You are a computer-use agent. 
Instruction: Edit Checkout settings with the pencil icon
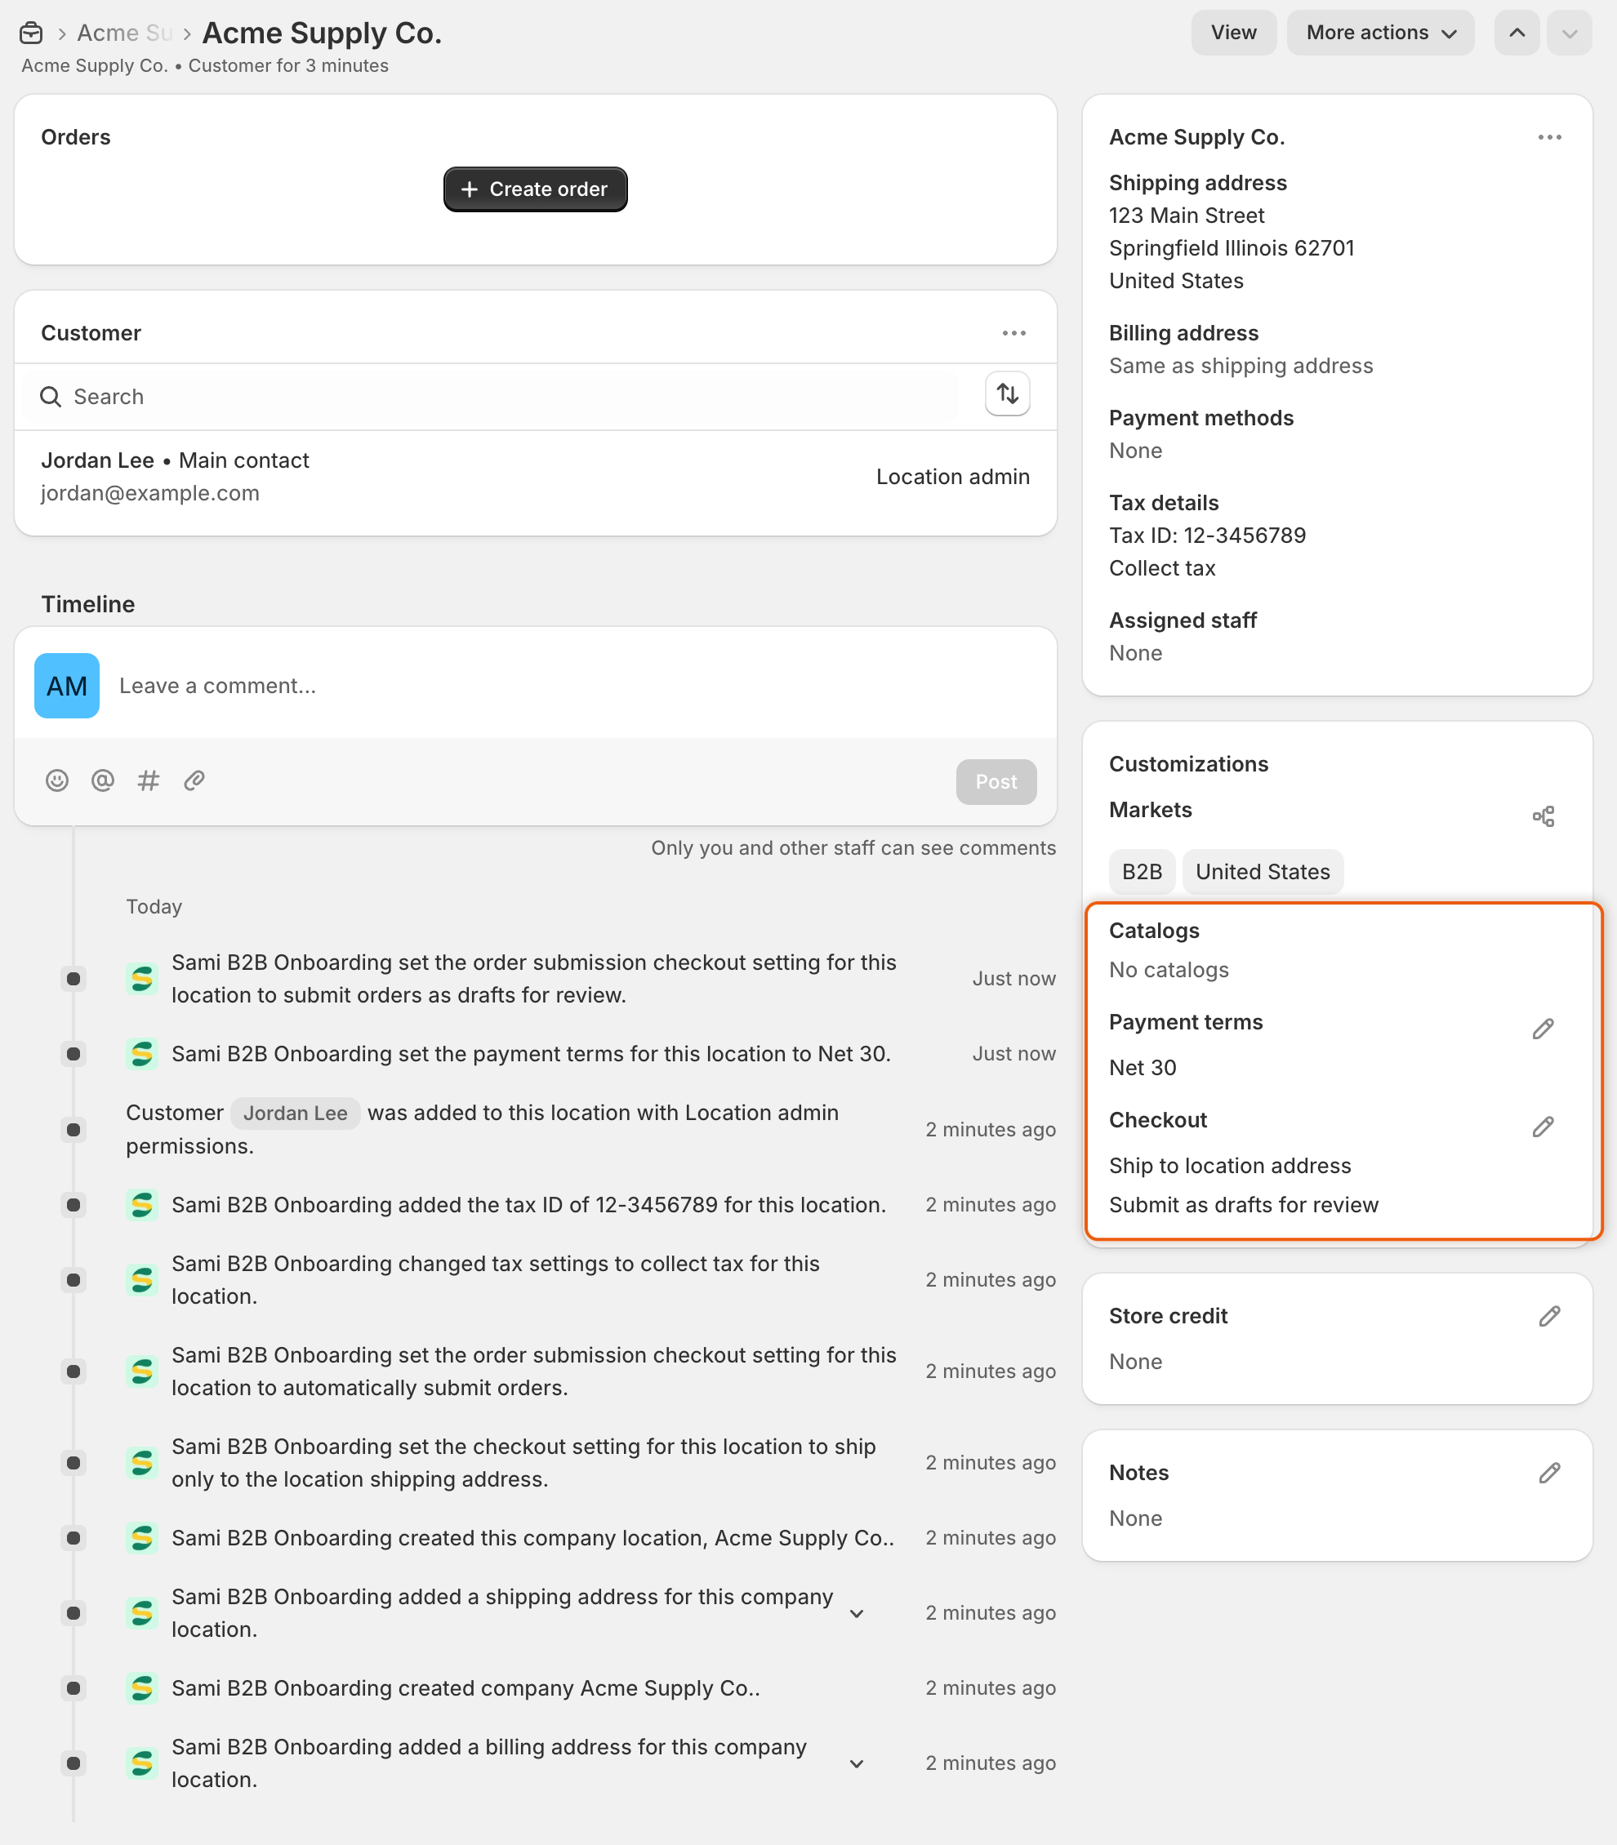(1543, 1127)
